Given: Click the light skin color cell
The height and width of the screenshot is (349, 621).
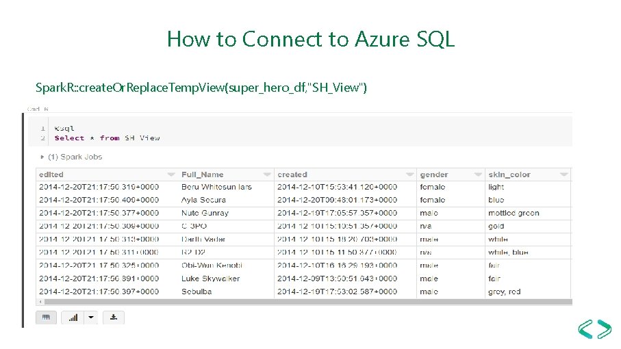Looking at the screenshot, I should click(496, 187).
